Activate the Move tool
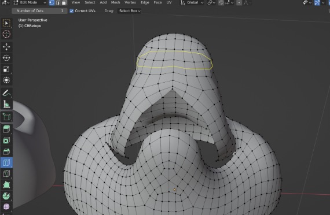 [x=6, y=47]
